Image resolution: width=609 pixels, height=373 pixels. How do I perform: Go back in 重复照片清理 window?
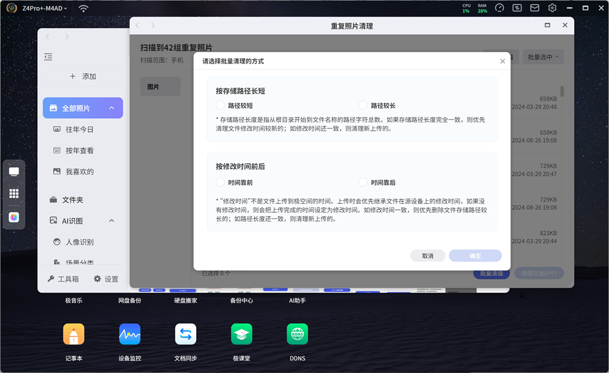137,26
